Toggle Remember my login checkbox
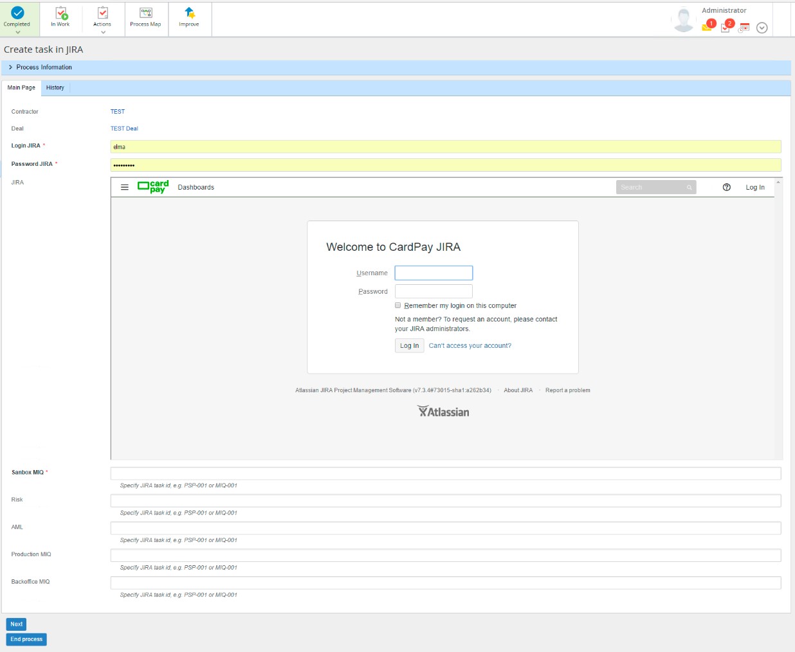The width and height of the screenshot is (795, 652). click(x=398, y=305)
